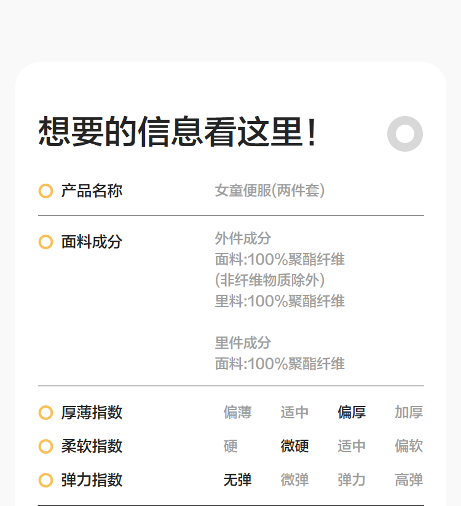Select 加厚 thickness option
Viewport: 461px width, 506px height.
pos(409,413)
